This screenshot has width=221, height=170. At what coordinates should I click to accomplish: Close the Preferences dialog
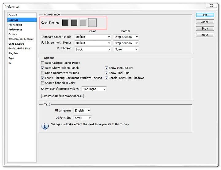click(211, 6)
